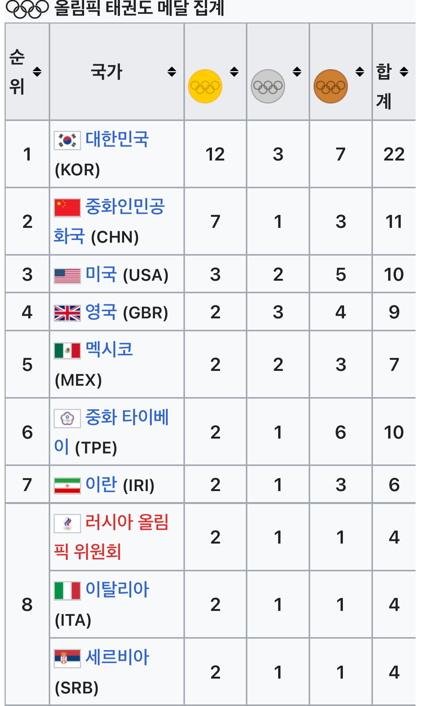The image size is (427, 706).
Task: Toggle sorting on the 국가 column
Action: pos(172,71)
